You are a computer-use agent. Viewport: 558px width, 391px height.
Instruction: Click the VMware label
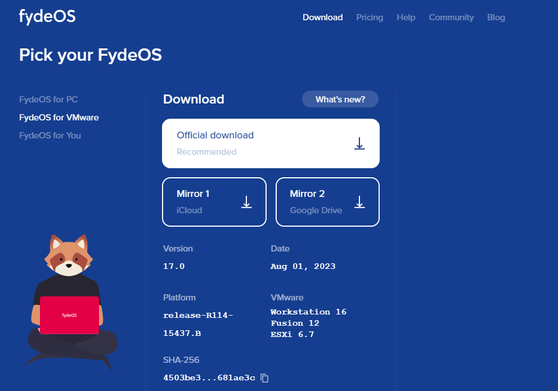point(287,298)
